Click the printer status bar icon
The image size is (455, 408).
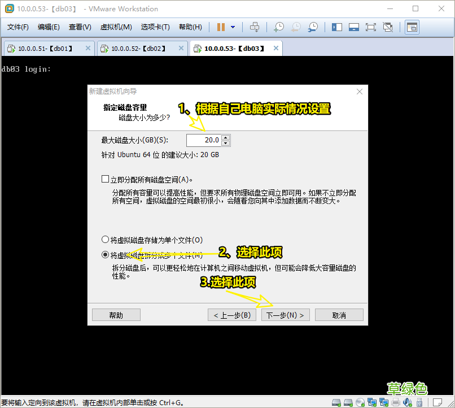click(x=396, y=402)
